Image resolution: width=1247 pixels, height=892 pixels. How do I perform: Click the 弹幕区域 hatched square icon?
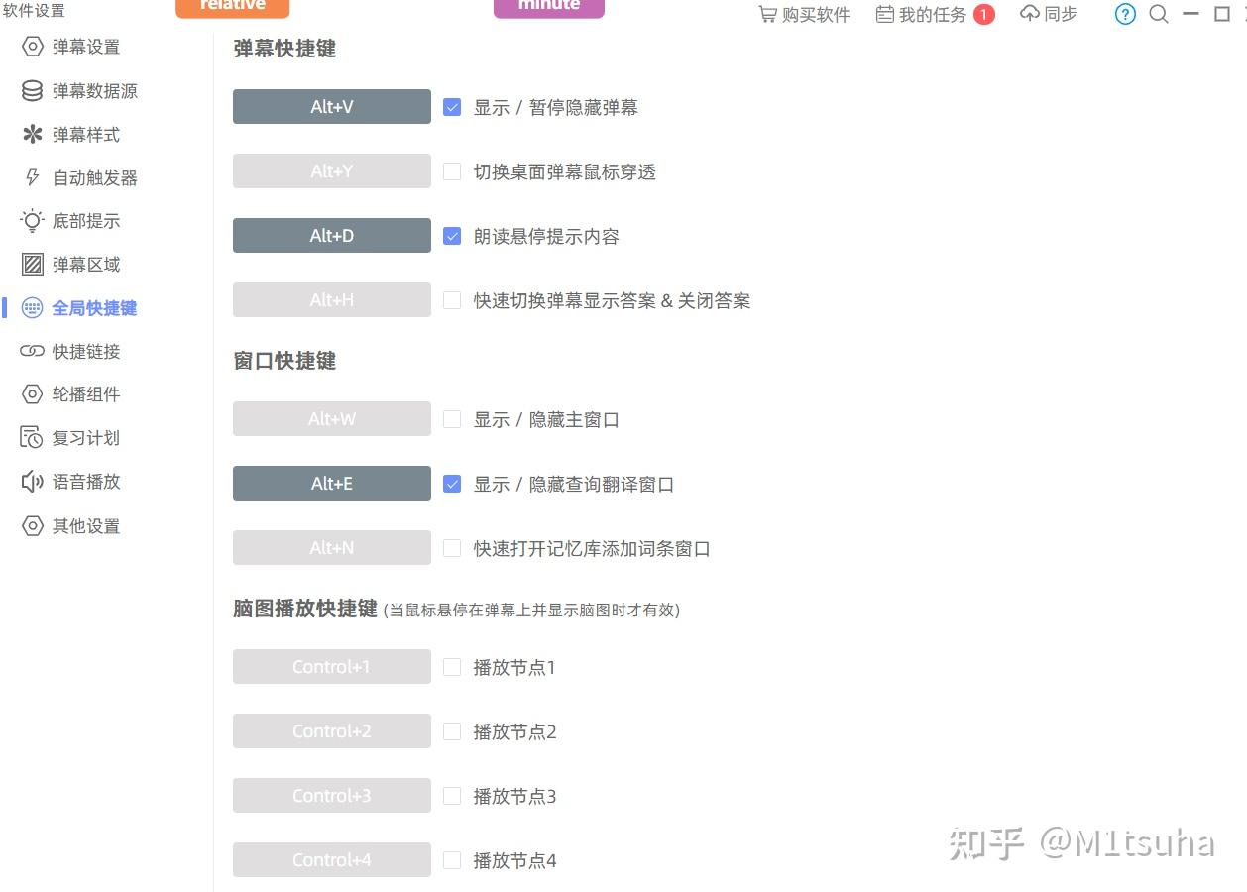[x=33, y=265]
